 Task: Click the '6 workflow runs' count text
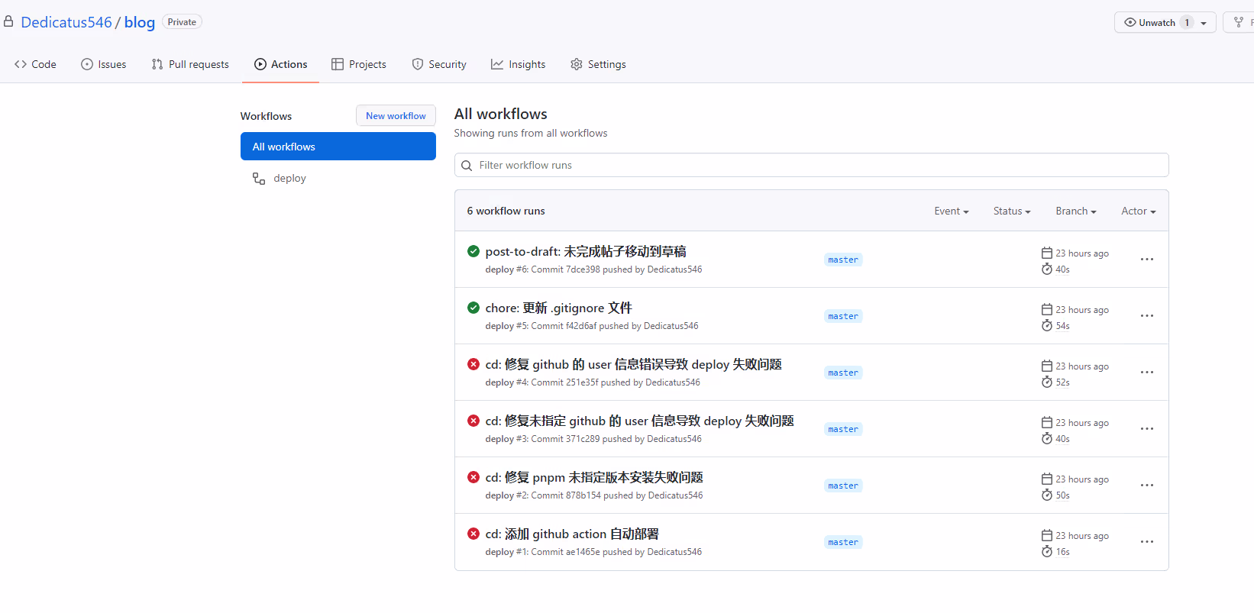(506, 211)
